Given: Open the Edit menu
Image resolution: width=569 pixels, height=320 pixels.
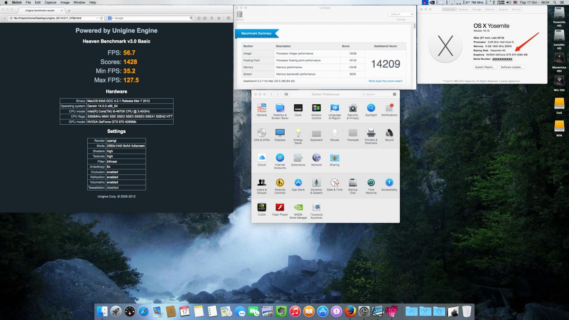Looking at the screenshot, I should 37,2.
